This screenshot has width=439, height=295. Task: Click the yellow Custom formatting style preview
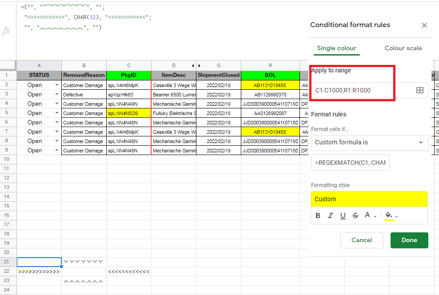pyautogui.click(x=369, y=199)
